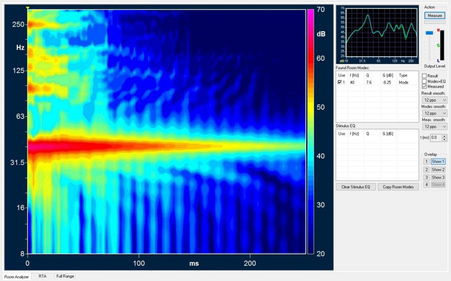Click the Type column header in Found Room Modes
451x281 pixels.
click(403, 76)
